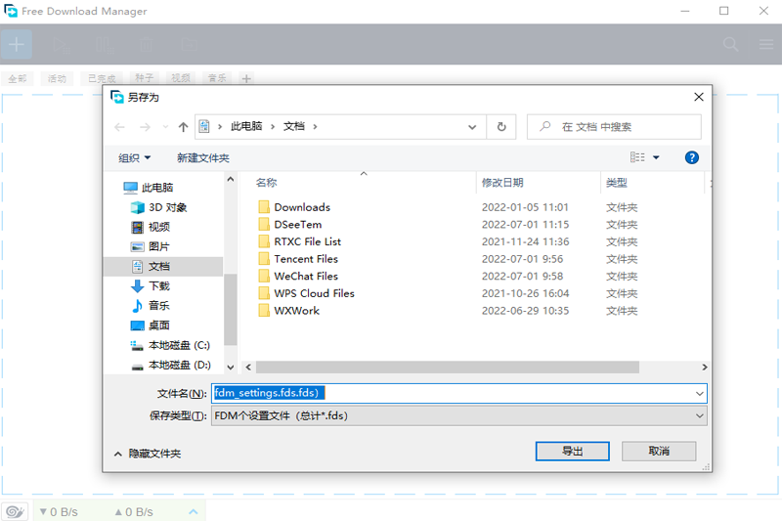Select 视频 in navigation tree

pyautogui.click(x=152, y=228)
